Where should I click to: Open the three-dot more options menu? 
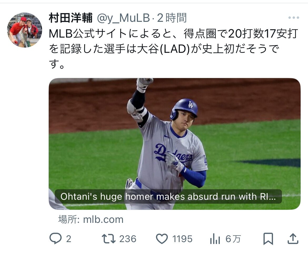pos(294,18)
